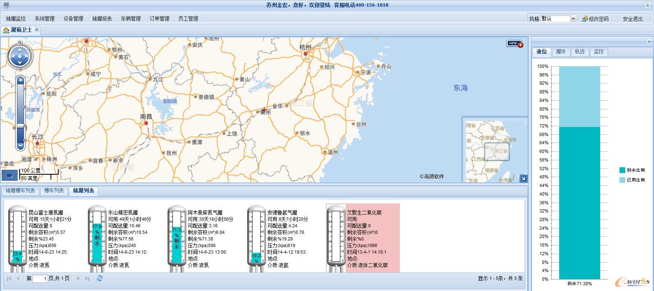This screenshot has width=654, height=291.
Task: Click 客服电话400-156-1818 text
Action: point(361,5)
